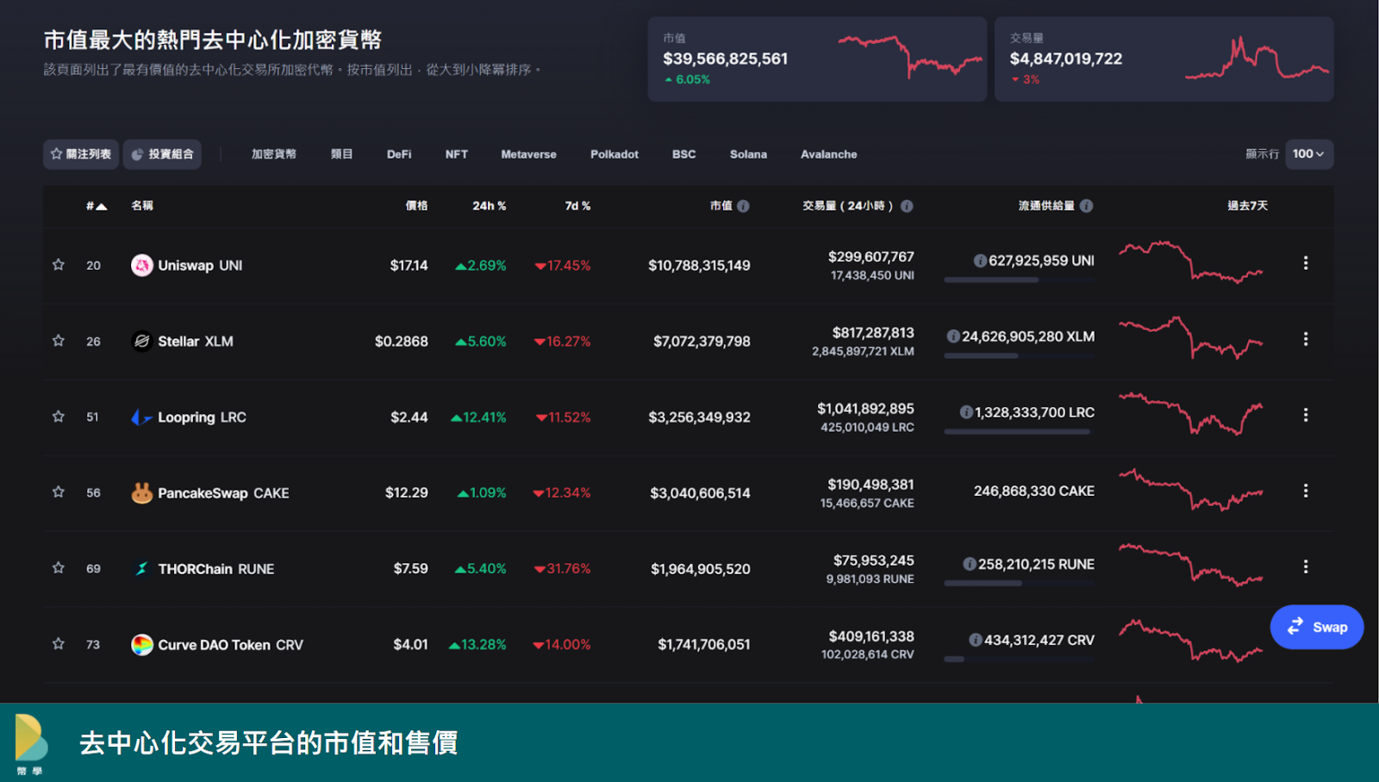Open Stellar XLM coin page link
This screenshot has width=1379, height=782.
(x=196, y=341)
